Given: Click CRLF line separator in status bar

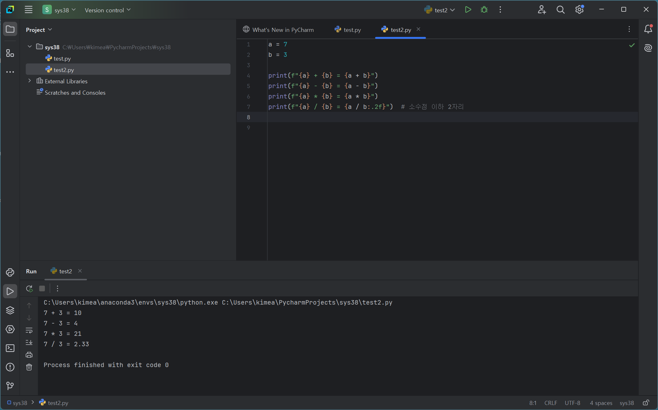Looking at the screenshot, I should [551, 403].
